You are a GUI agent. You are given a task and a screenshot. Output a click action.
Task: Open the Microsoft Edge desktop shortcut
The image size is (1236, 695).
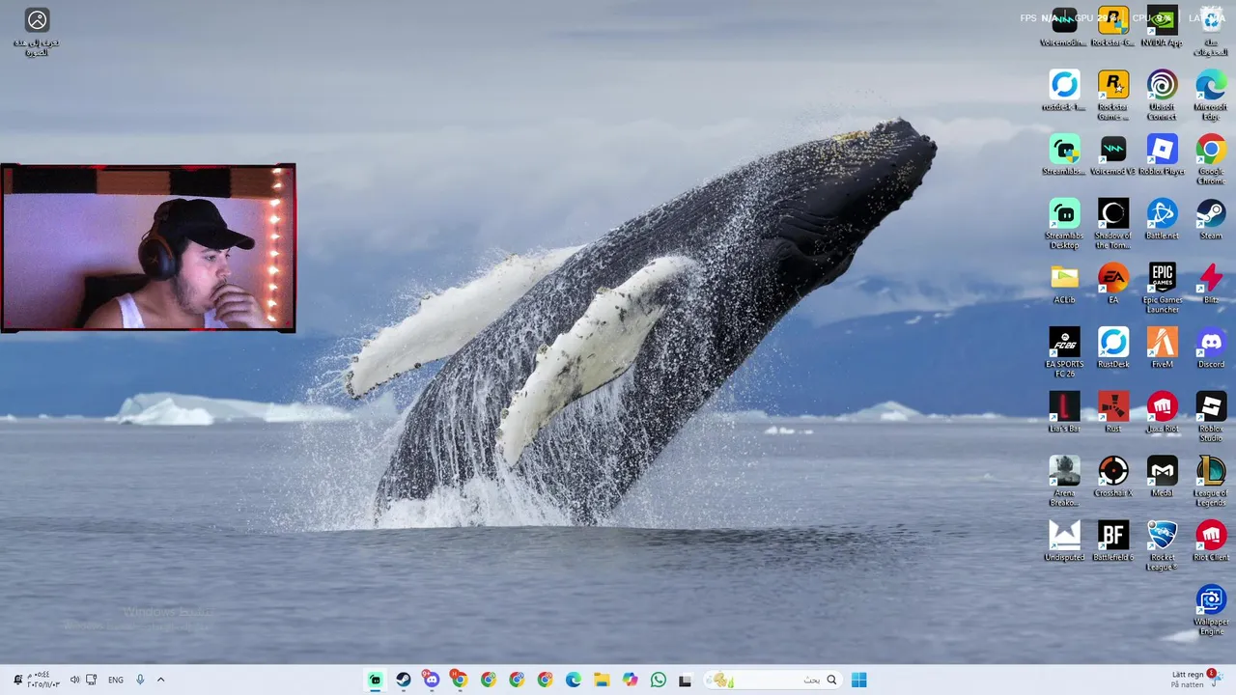1211,95
